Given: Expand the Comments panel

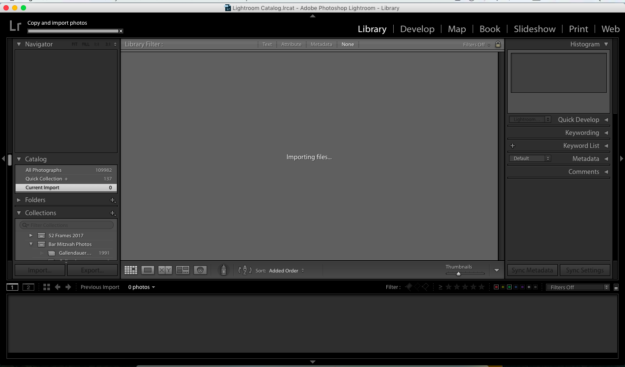Looking at the screenshot, I should click(x=606, y=172).
